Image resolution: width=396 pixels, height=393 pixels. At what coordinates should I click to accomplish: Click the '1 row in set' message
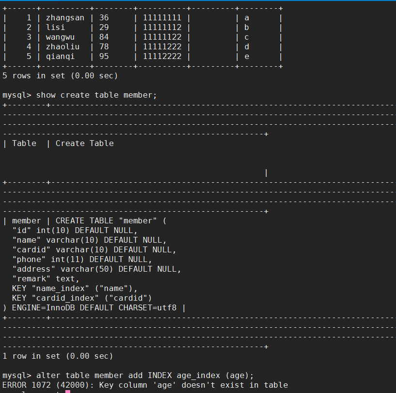pos(58,356)
